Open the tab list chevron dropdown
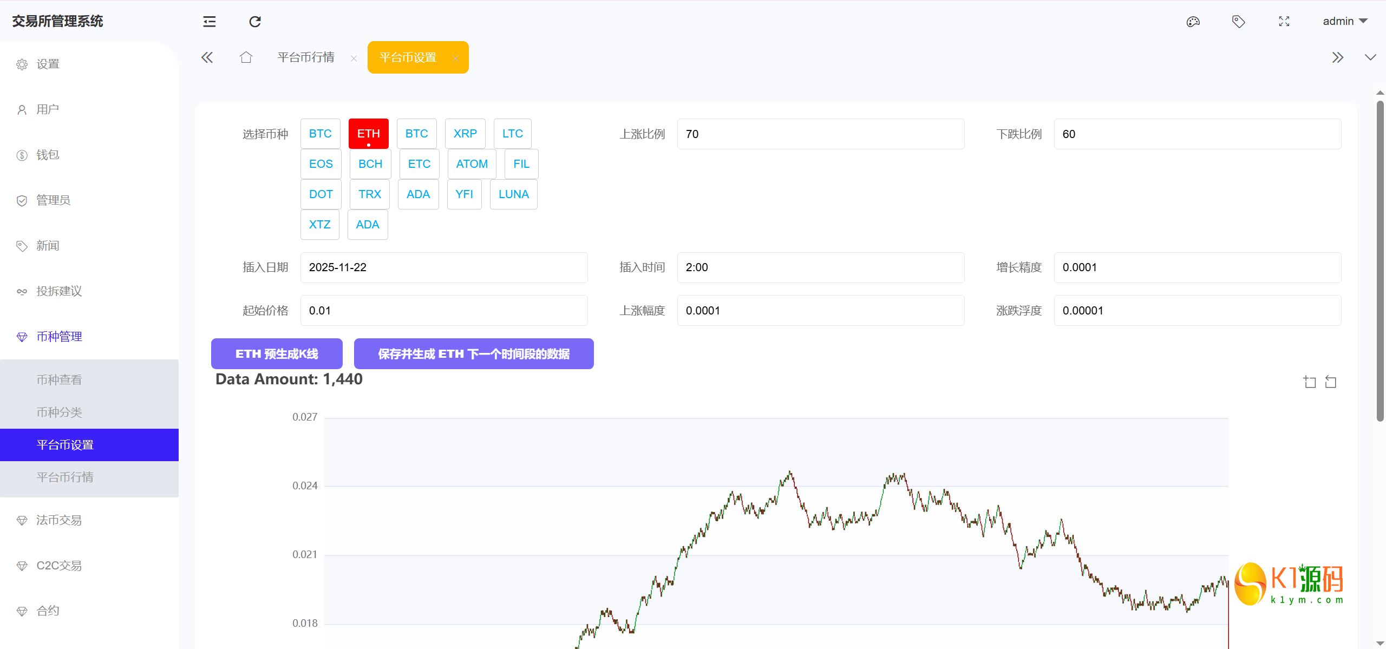This screenshot has height=649, width=1386. point(1370,57)
